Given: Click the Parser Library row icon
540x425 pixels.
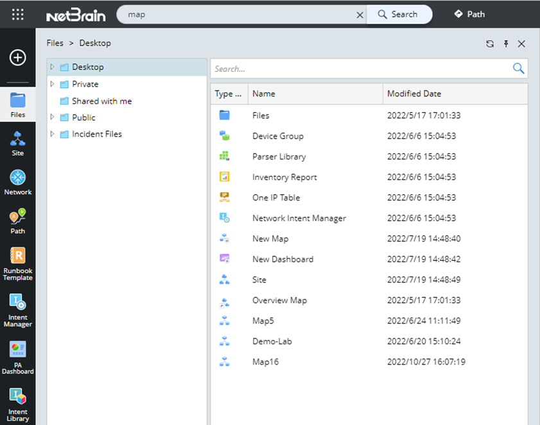Looking at the screenshot, I should point(225,156).
